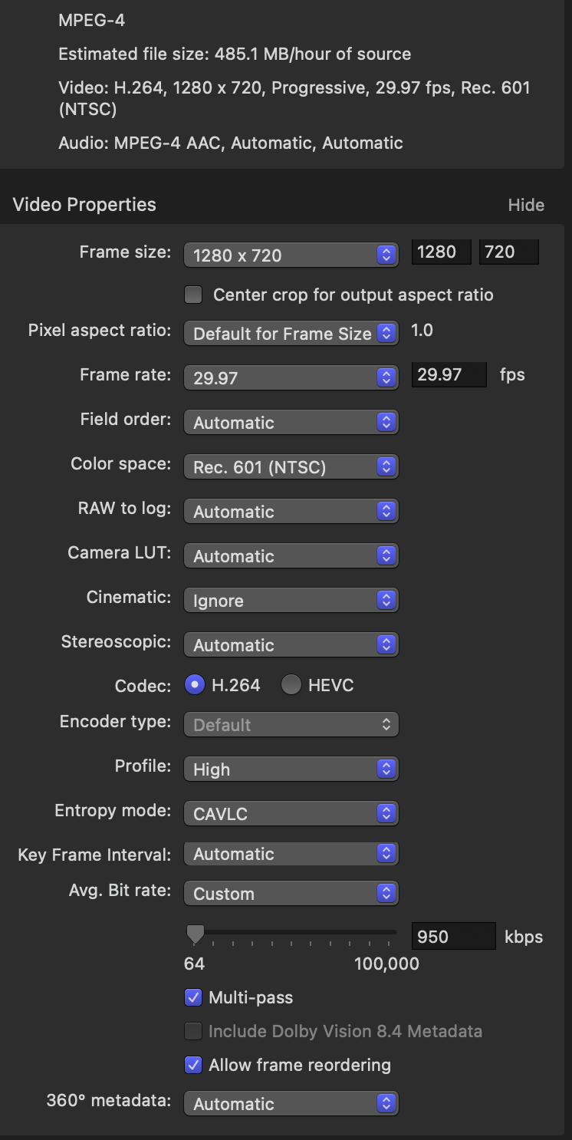The height and width of the screenshot is (1140, 572).
Task: Select the H.264 codec radio button
Action: [x=195, y=685]
